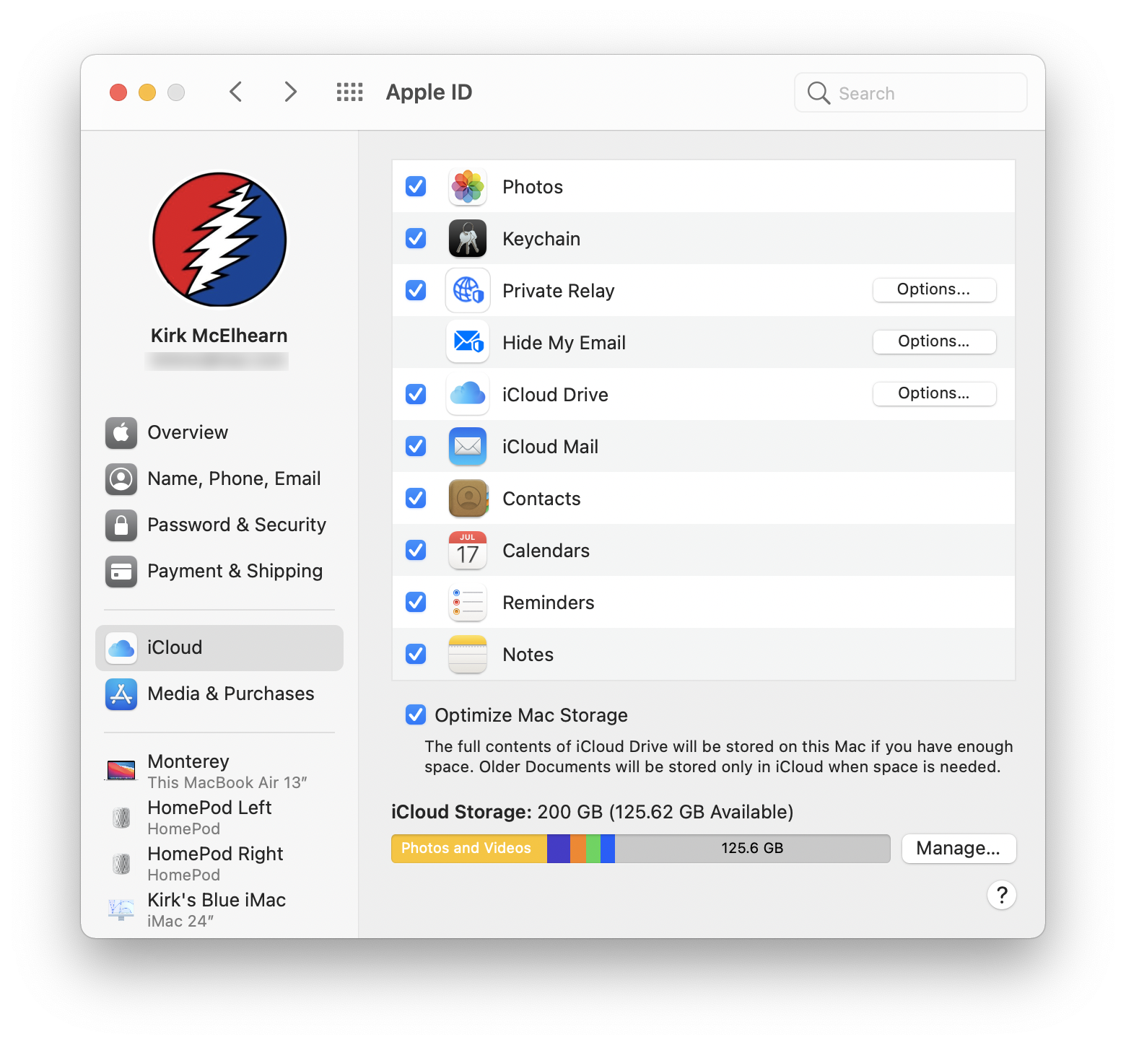Click the Notes app icon

(x=468, y=655)
